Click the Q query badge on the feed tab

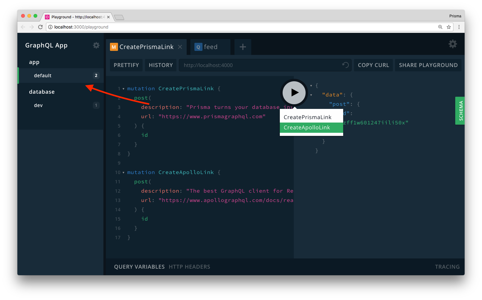click(198, 47)
